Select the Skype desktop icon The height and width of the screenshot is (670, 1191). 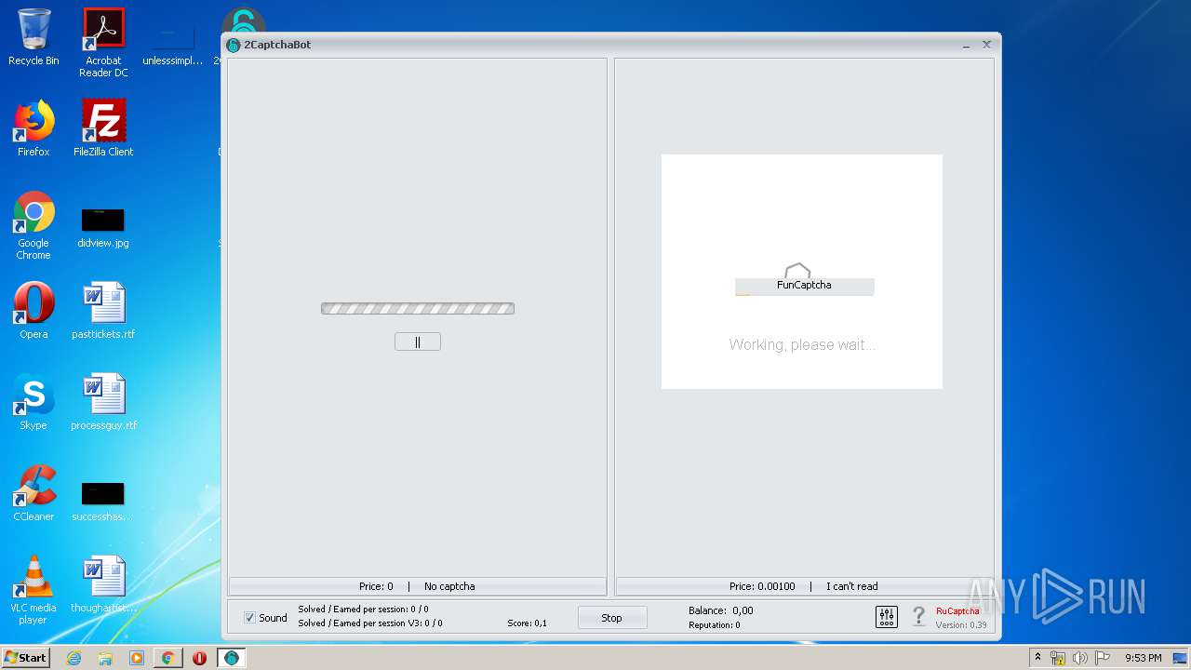pos(33,402)
